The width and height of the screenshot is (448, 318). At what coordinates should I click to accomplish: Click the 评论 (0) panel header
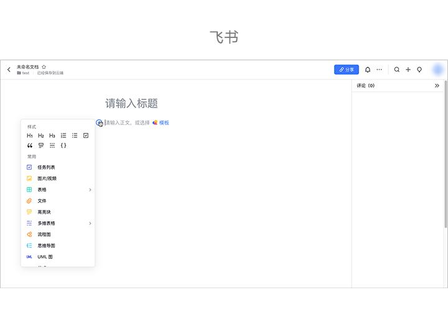[365, 86]
